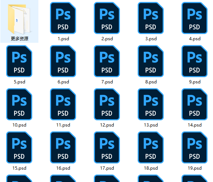Select the 9.psd Photoshop file icon
The image size is (213, 182).
click(195, 61)
